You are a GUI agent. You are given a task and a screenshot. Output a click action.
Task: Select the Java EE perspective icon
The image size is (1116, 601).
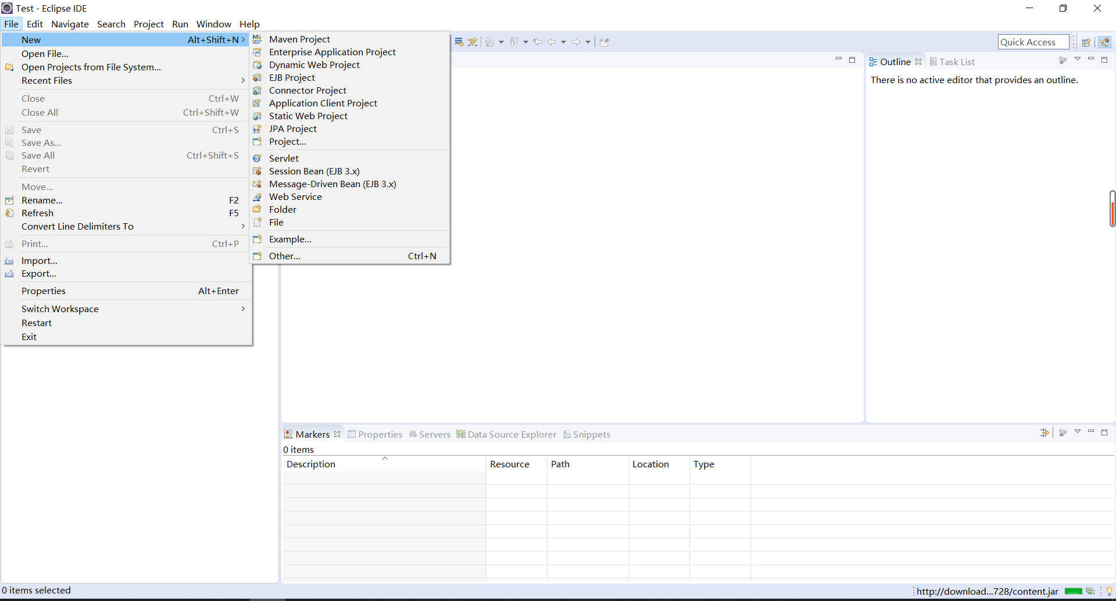[x=1105, y=42]
